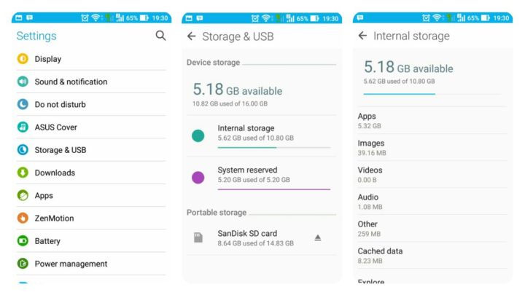Select Internal storage 5.62 GB entry

coord(261,135)
